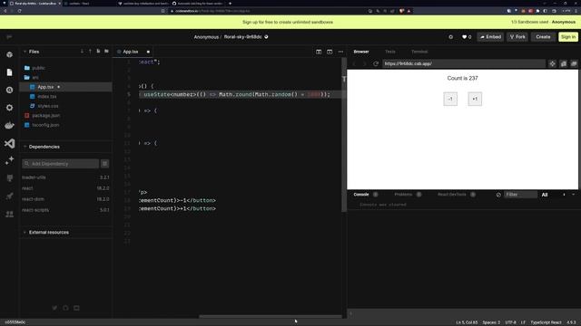Open the Search icon in the sidebar
The width and height of the screenshot is (581, 326).
pyautogui.click(x=10, y=90)
